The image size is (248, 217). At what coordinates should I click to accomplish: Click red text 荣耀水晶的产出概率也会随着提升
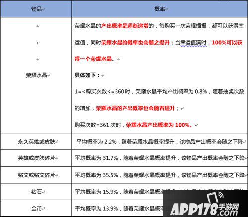pos(135,108)
